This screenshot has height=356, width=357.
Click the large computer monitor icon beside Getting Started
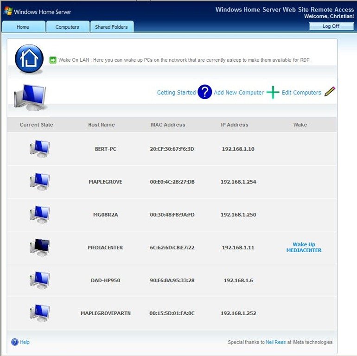[x=30, y=97]
